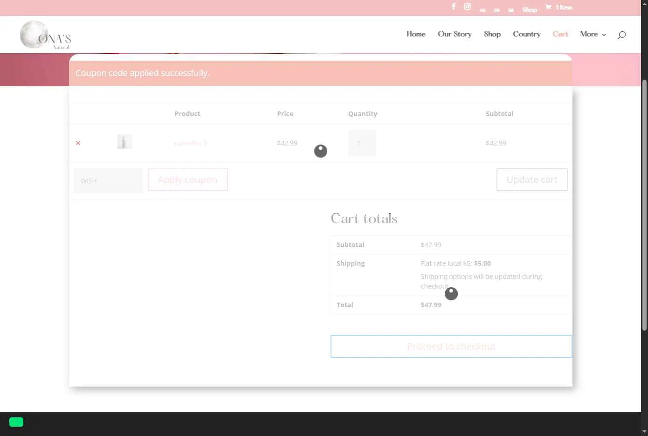
Task: Click the Ona's Natural moon logo
Action: [x=45, y=35]
